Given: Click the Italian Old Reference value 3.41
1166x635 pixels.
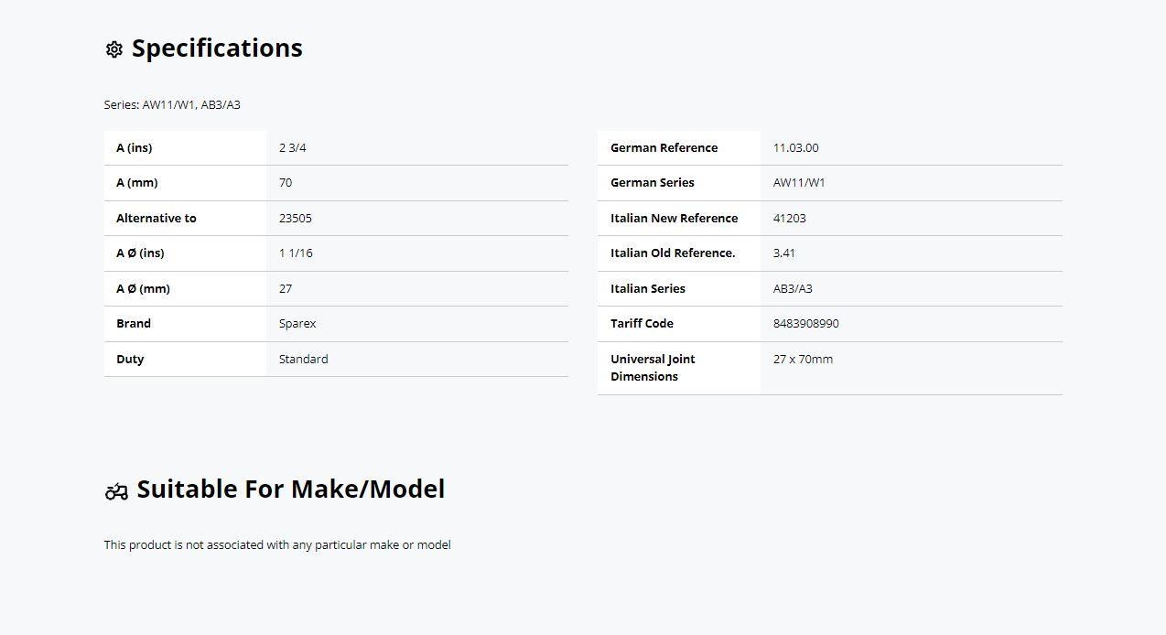Looking at the screenshot, I should tap(783, 253).
